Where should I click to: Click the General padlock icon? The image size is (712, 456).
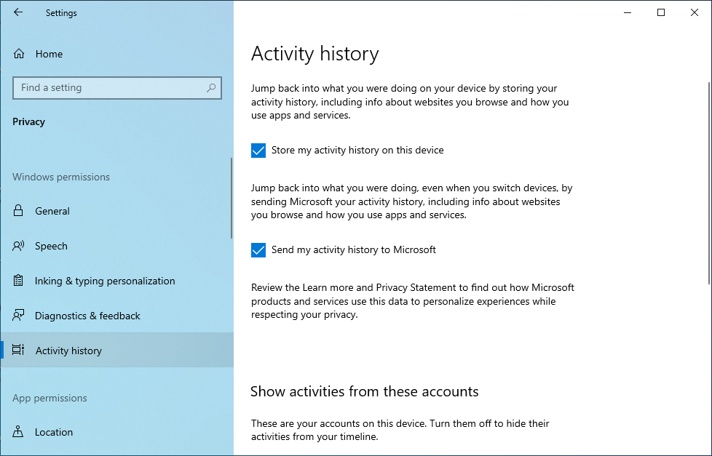(x=19, y=211)
